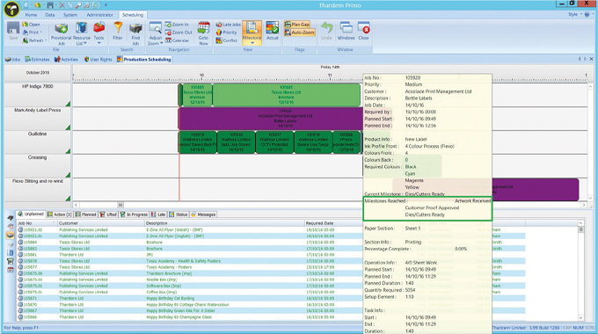Expand the Milestone button dropdown arrow

[252, 43]
